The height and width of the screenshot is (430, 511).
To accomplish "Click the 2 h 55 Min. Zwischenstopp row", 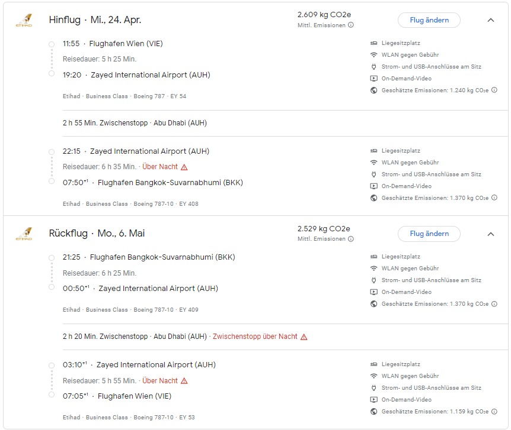I will (135, 123).
